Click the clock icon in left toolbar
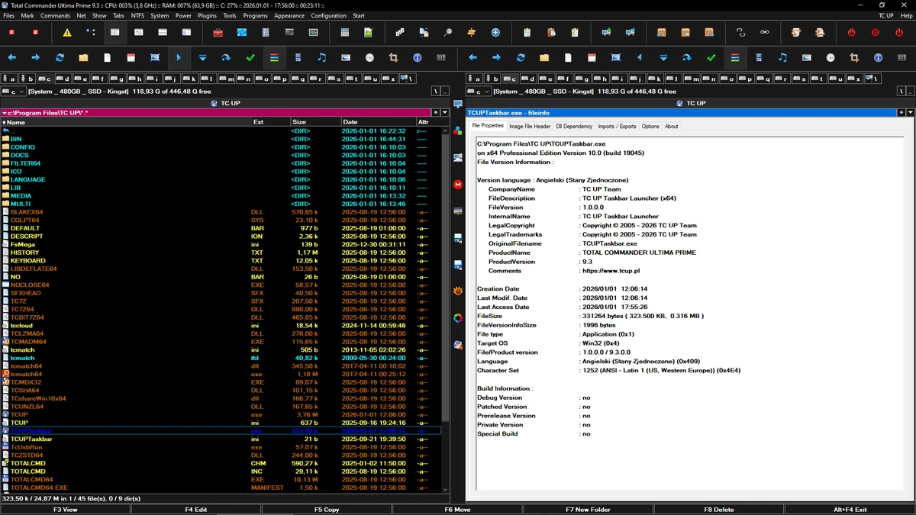This screenshot has height=515, width=916. (369, 58)
